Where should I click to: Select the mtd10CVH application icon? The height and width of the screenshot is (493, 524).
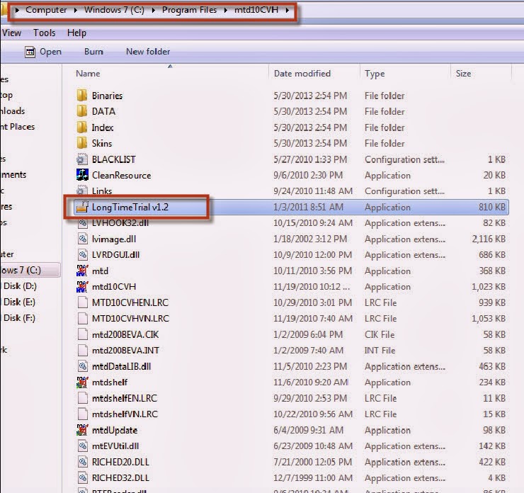(82, 287)
